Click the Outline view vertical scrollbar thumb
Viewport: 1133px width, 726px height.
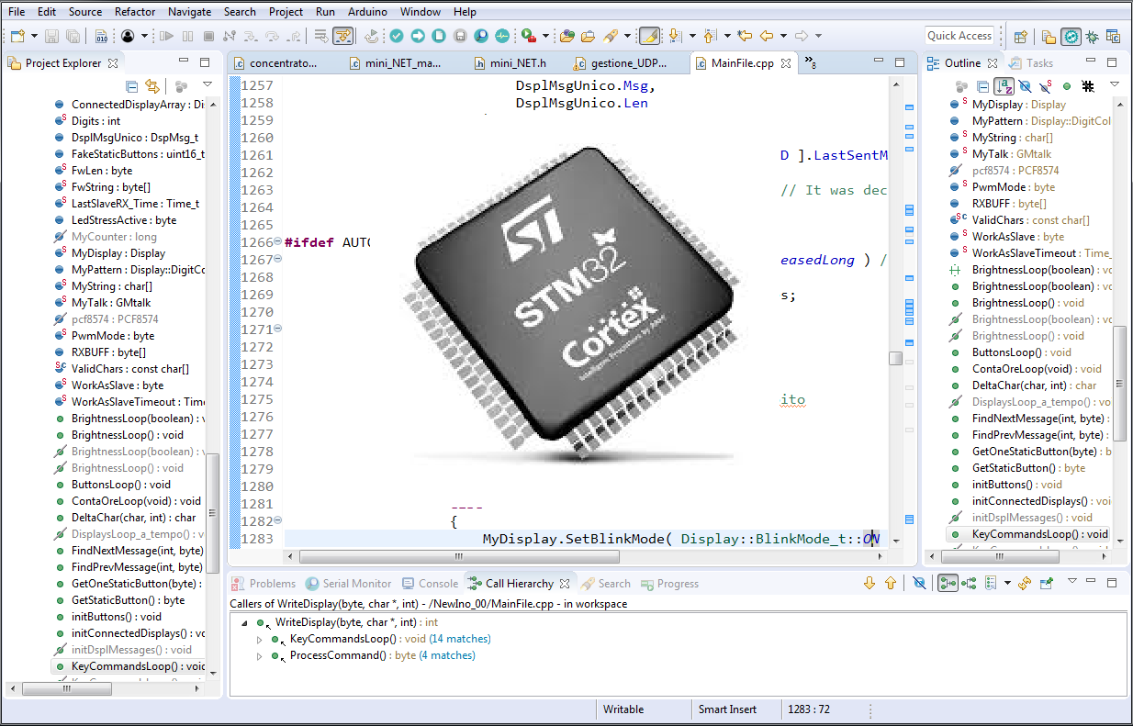coord(1119,385)
